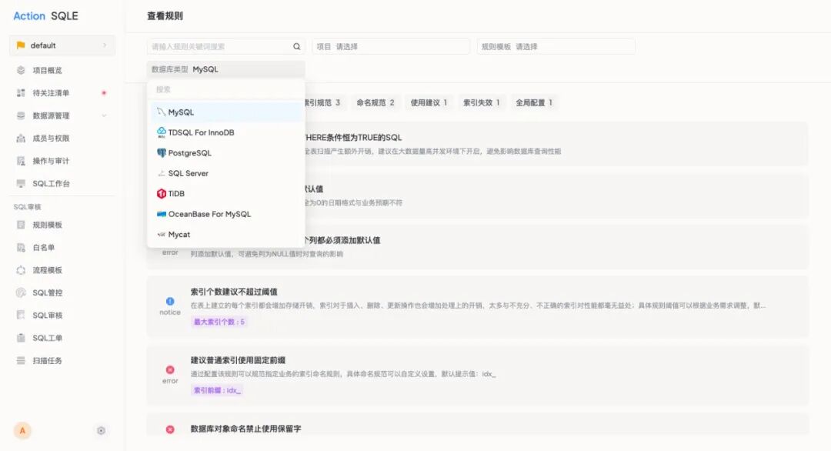The width and height of the screenshot is (831, 451).
Task: Click the 扫描任务 sidebar icon
Action: (21, 361)
